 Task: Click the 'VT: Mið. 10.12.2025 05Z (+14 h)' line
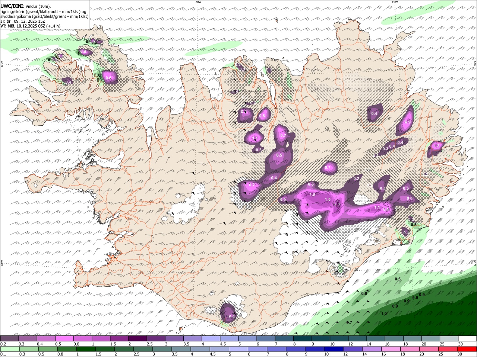30,26
